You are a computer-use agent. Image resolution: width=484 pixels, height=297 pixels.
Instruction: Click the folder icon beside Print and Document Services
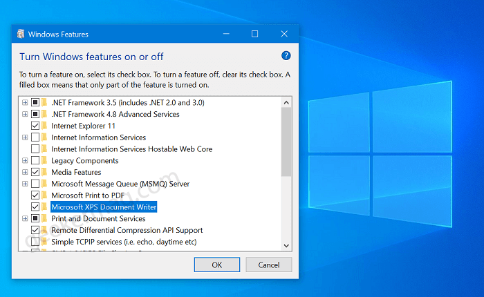click(44, 218)
